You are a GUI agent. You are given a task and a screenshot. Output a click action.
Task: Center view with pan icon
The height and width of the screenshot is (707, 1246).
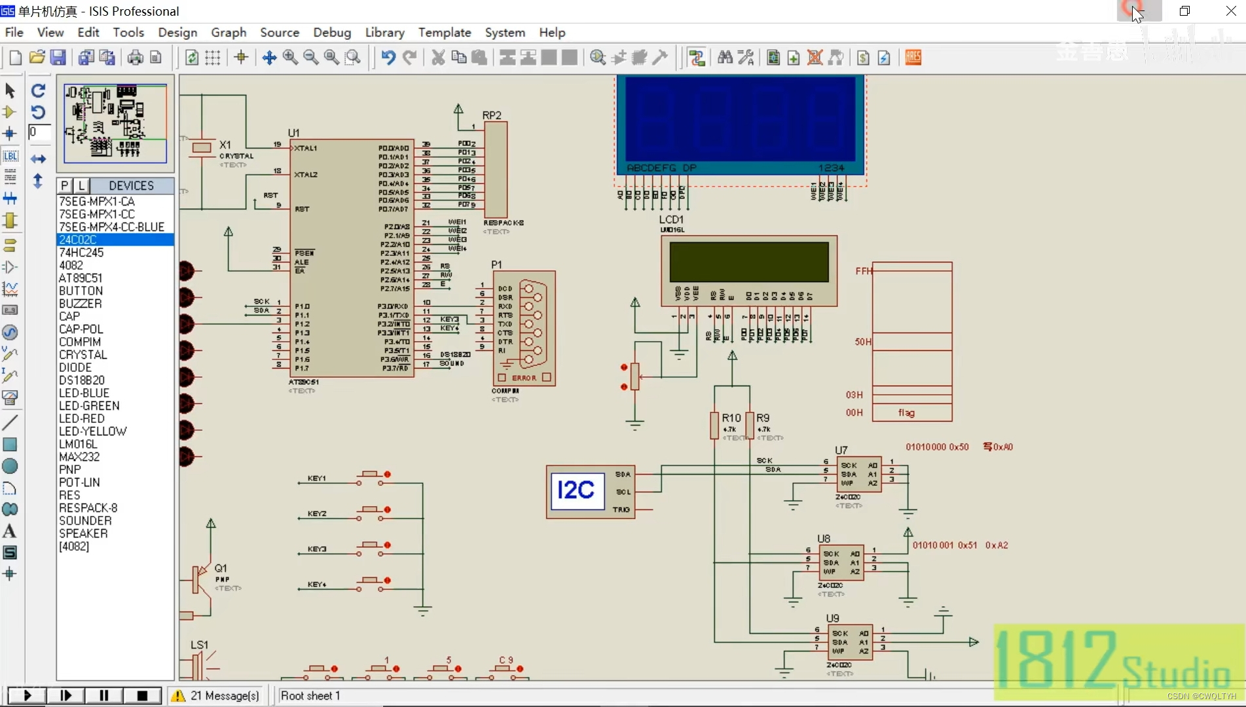point(269,58)
